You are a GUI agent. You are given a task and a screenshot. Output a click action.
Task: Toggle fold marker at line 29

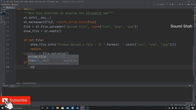[x=15, y=49]
